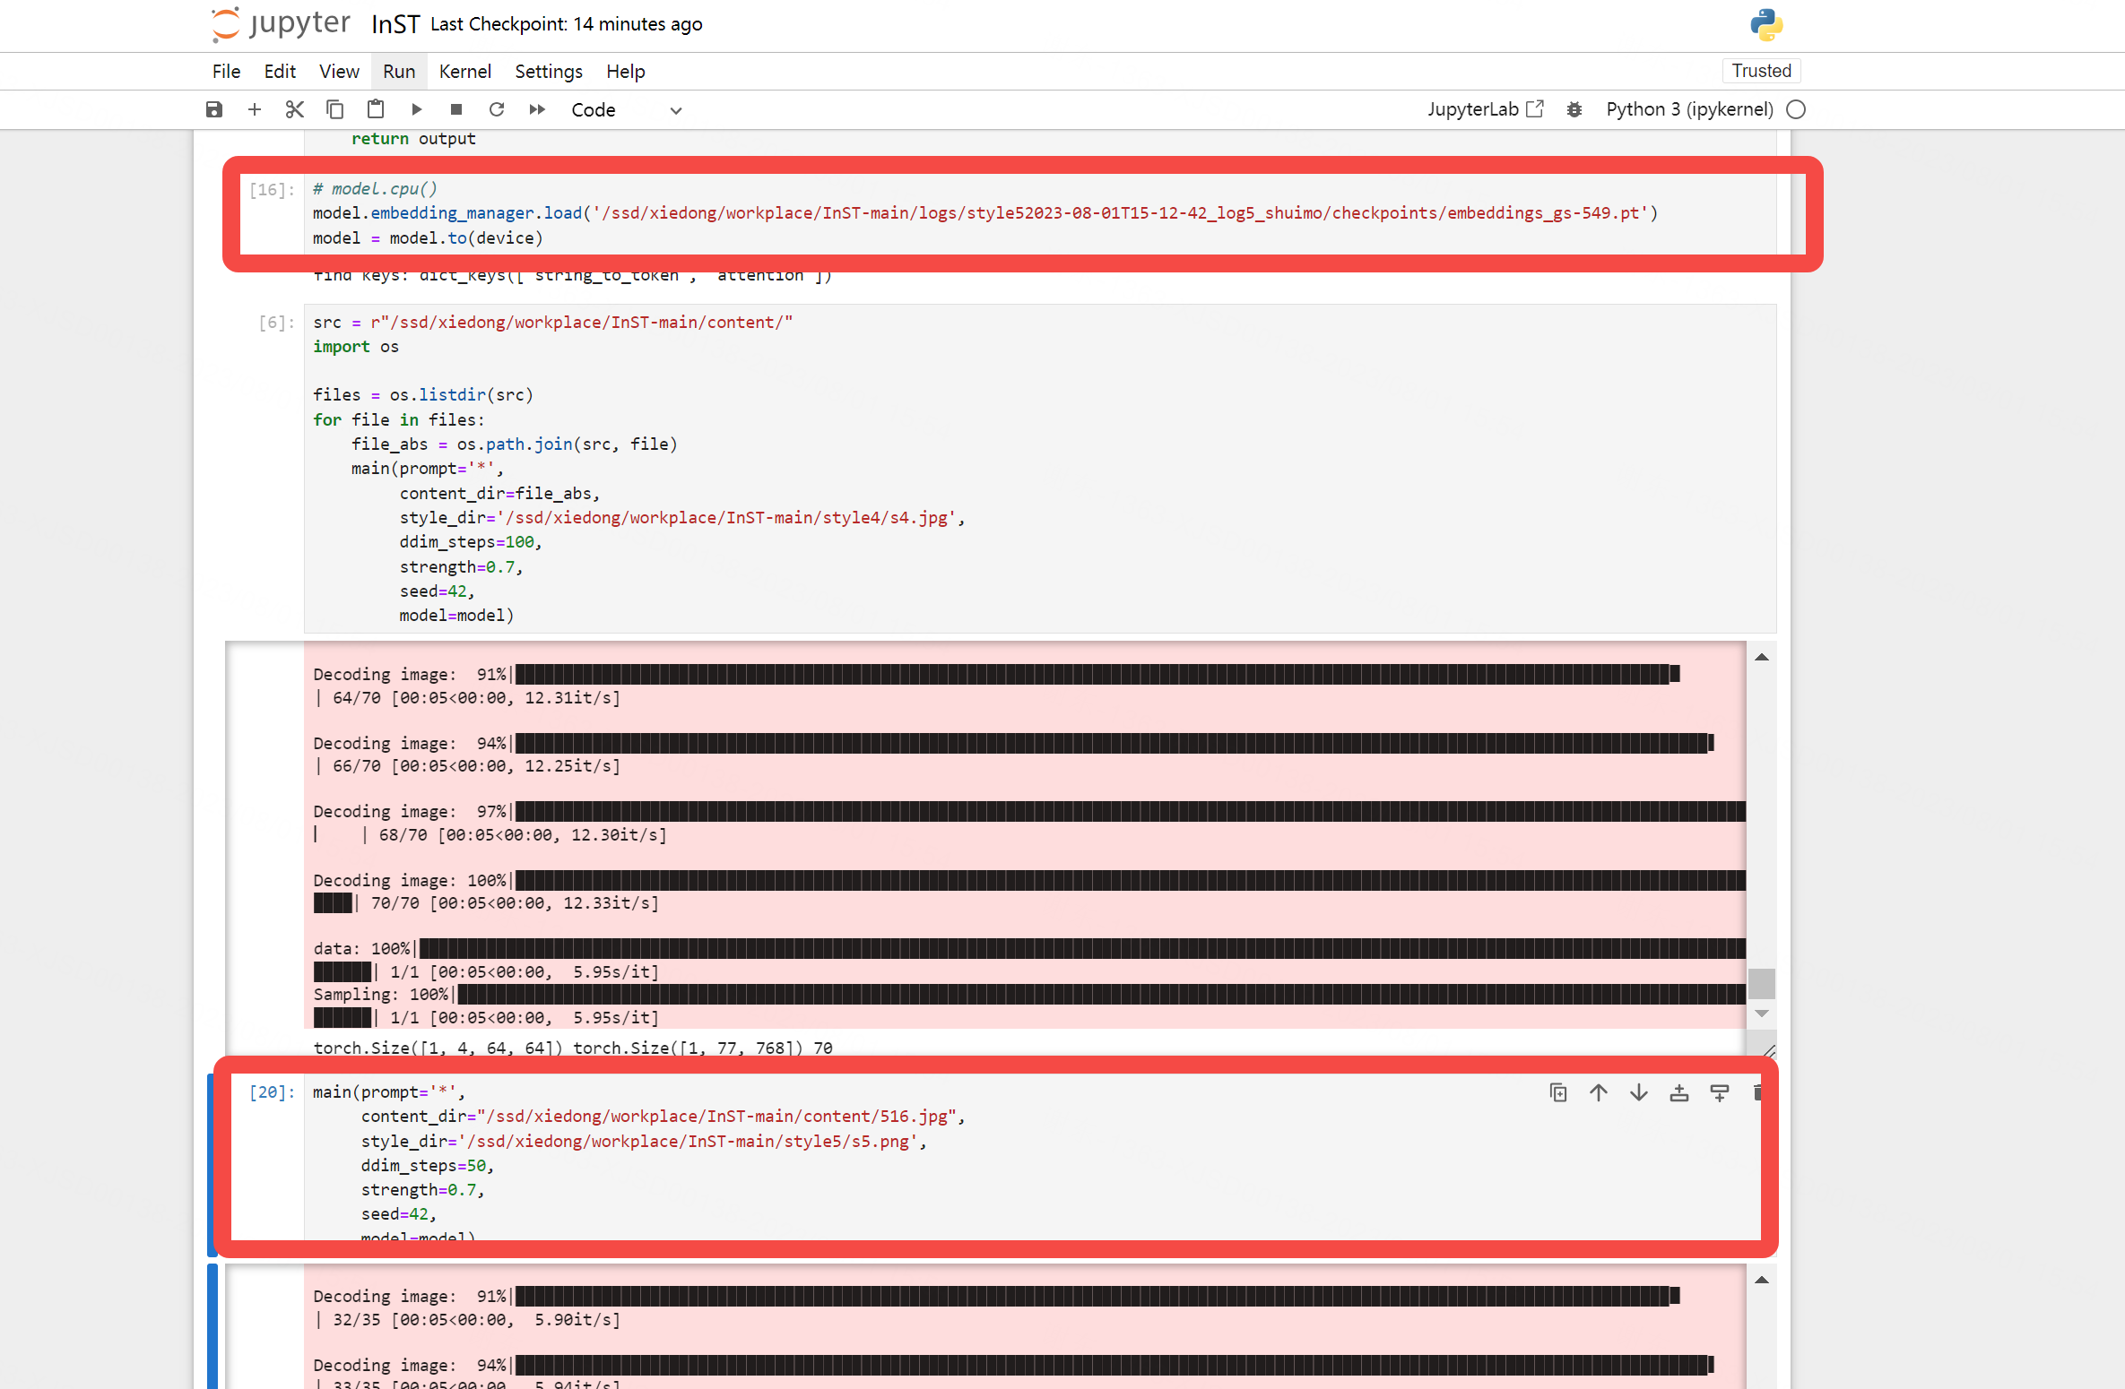This screenshot has height=1389, width=2125.
Task: Check the kernel status circle indicator
Action: [1796, 109]
